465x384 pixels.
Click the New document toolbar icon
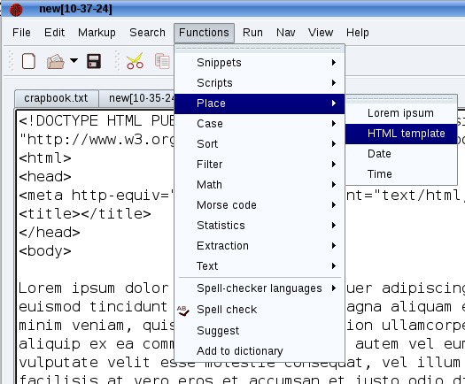click(x=28, y=61)
